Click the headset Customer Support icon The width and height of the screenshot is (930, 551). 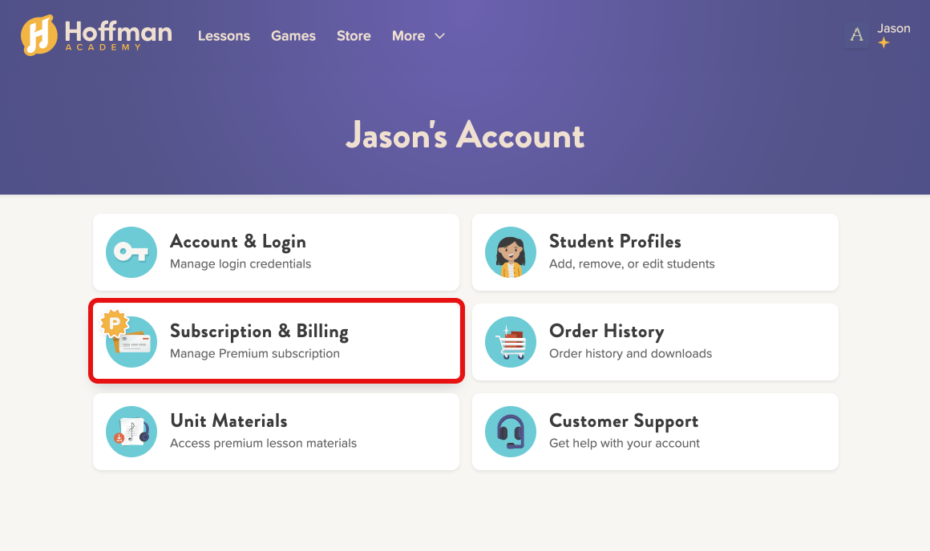tap(511, 432)
